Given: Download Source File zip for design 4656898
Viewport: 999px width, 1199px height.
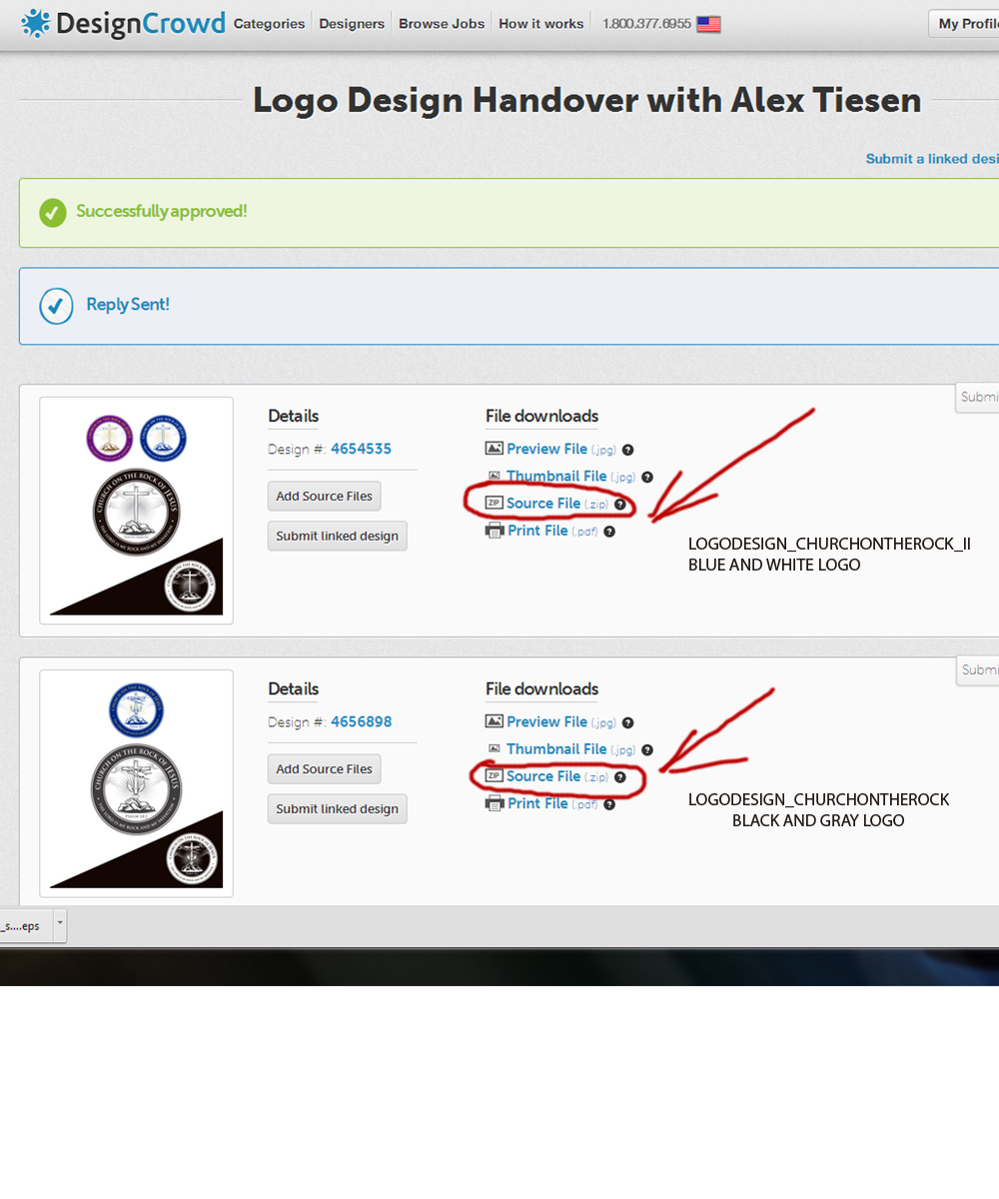Looking at the screenshot, I should [543, 775].
